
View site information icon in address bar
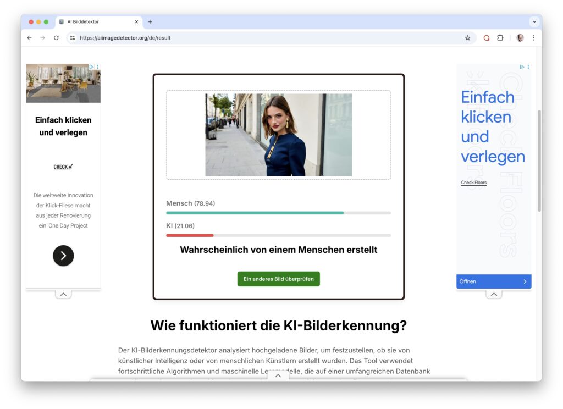(73, 38)
